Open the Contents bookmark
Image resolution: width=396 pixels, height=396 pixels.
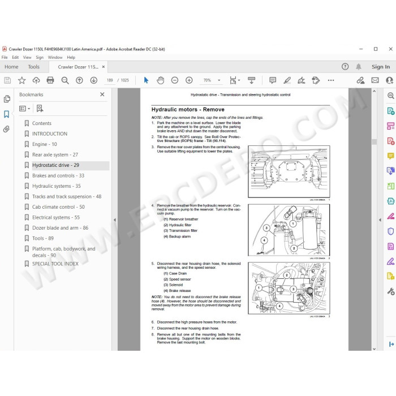coord(42,123)
